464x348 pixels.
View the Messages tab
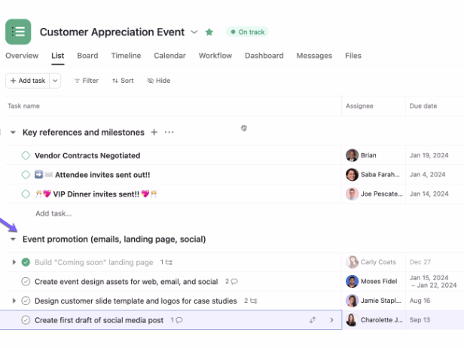tap(314, 56)
